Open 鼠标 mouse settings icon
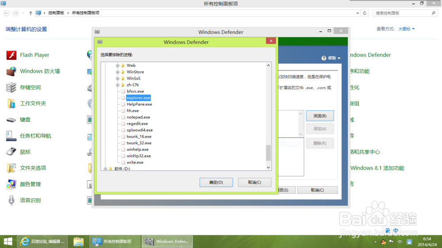442x248 pixels. (x=11, y=152)
